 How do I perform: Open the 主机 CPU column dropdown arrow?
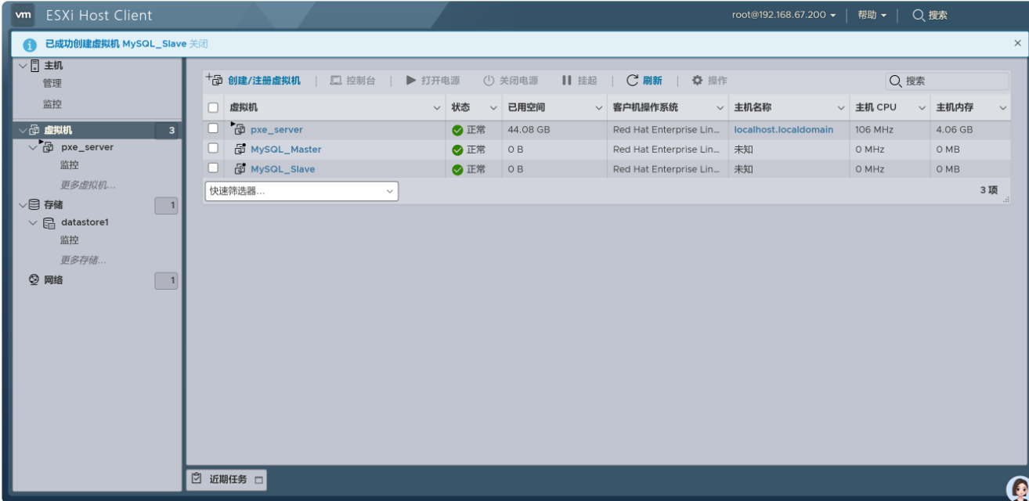point(922,108)
